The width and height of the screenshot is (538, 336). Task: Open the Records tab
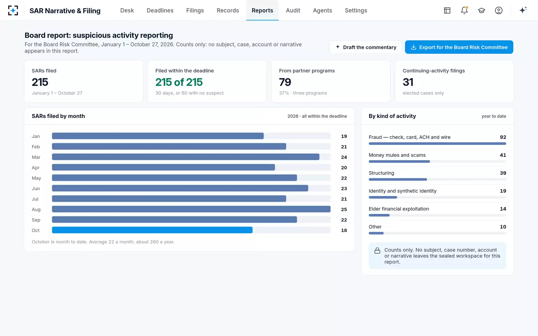pyautogui.click(x=228, y=10)
